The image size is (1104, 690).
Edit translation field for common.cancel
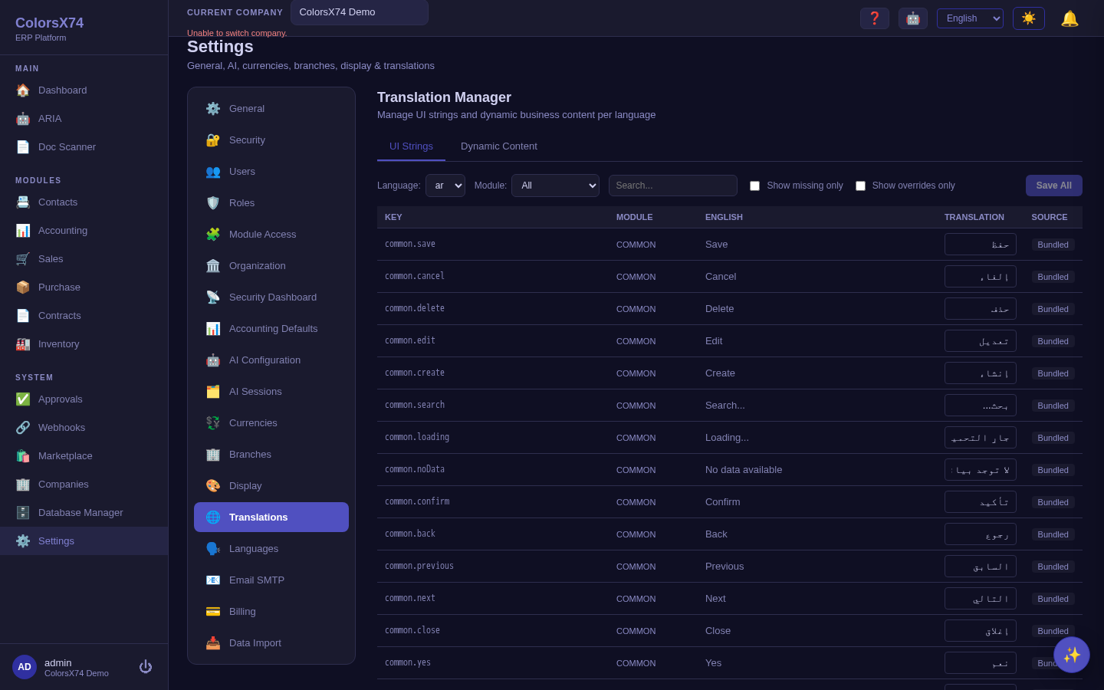(x=981, y=277)
